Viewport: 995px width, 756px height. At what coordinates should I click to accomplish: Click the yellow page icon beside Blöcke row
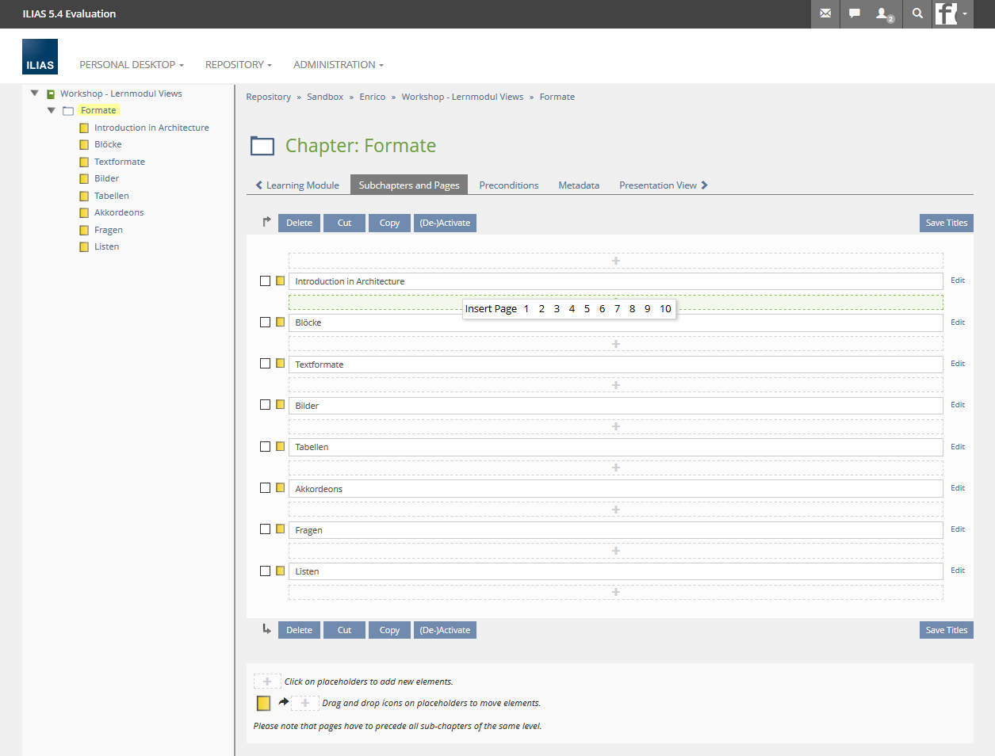280,322
